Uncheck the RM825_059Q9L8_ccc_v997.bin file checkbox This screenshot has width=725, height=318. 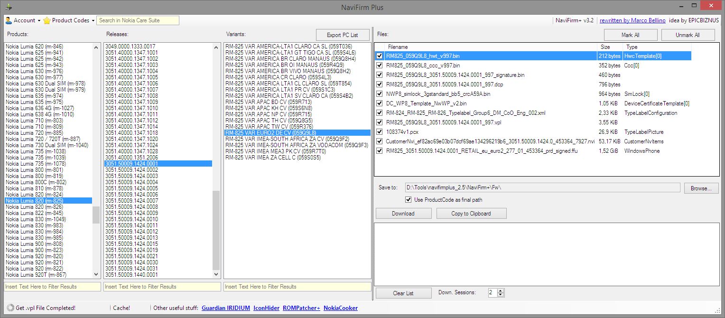380,65
